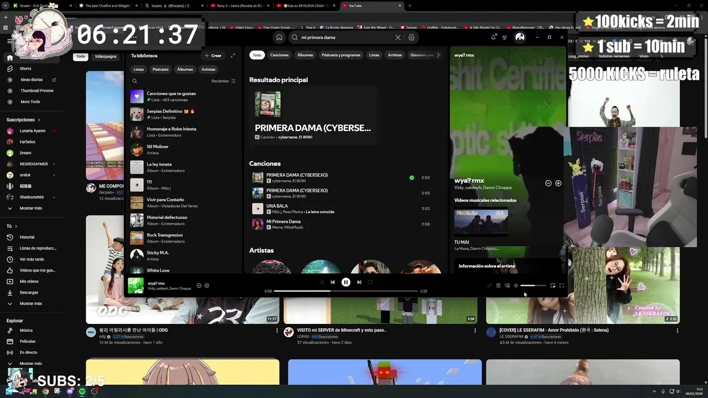Expand Mostrar más under Descargas

point(30,303)
